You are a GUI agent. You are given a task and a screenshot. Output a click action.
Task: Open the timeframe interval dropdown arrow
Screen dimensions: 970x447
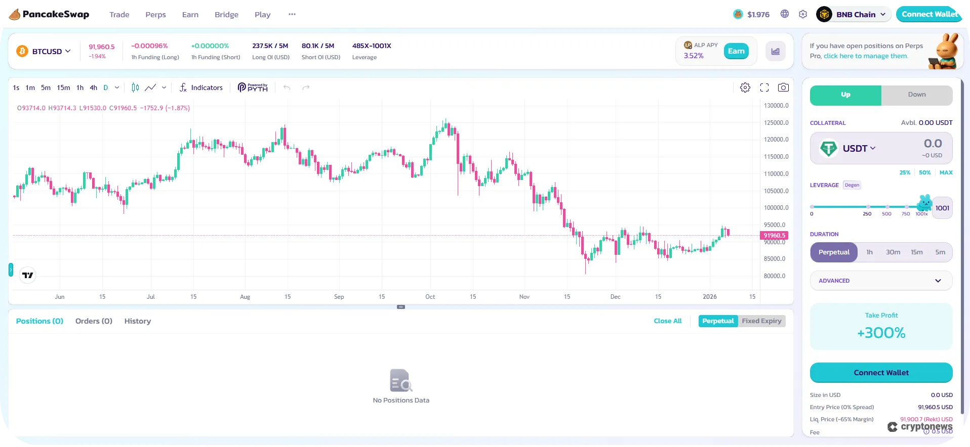tap(117, 87)
